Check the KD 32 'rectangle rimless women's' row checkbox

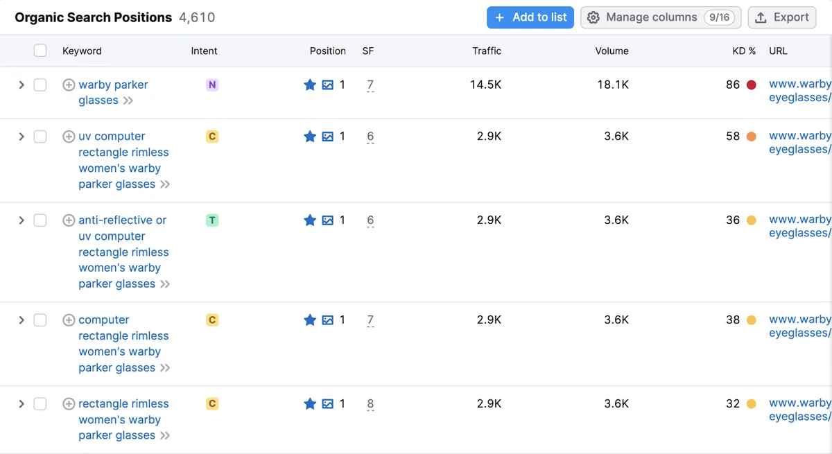40,403
